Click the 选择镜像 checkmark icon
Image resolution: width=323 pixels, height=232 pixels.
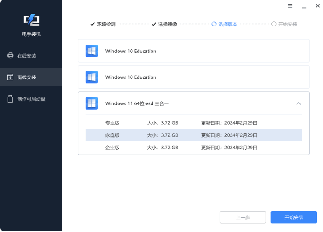point(154,24)
